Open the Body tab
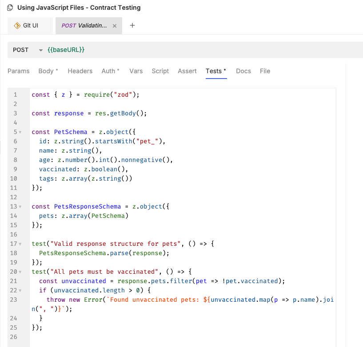 pyautogui.click(x=46, y=71)
